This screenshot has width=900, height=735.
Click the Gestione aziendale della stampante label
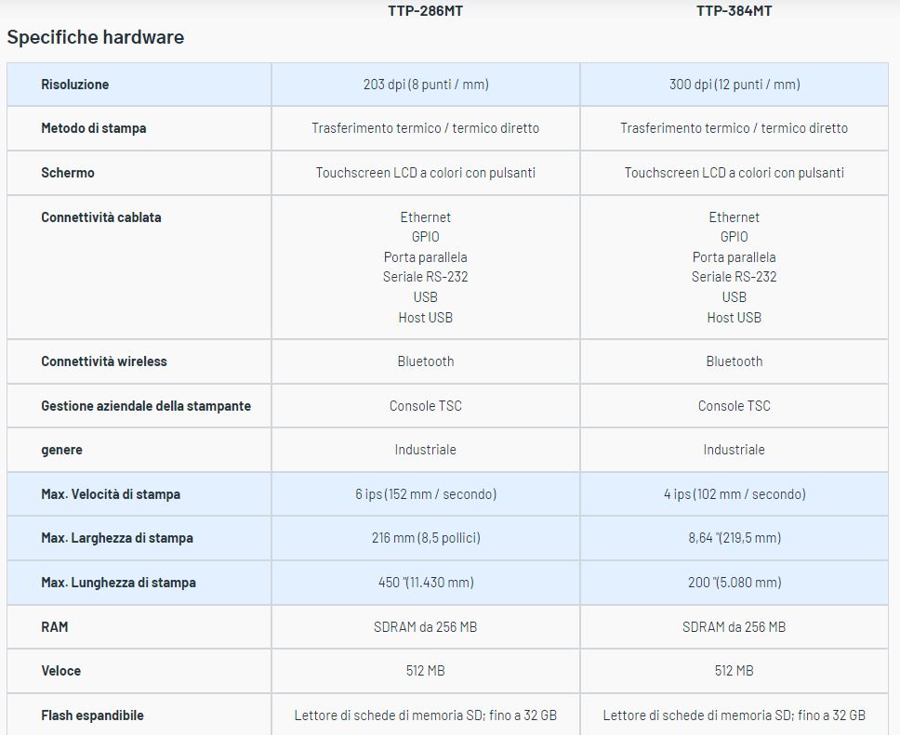(x=146, y=406)
